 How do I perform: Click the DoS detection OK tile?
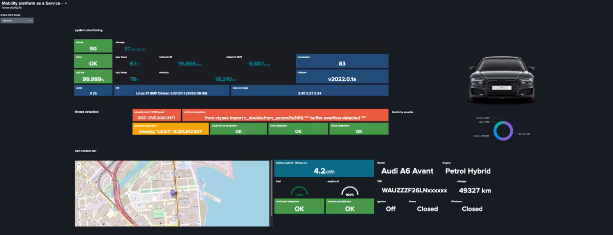[x=298, y=129]
